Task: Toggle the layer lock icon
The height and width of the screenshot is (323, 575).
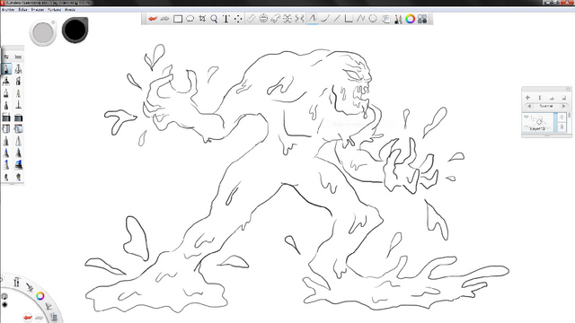Action: coord(562,127)
